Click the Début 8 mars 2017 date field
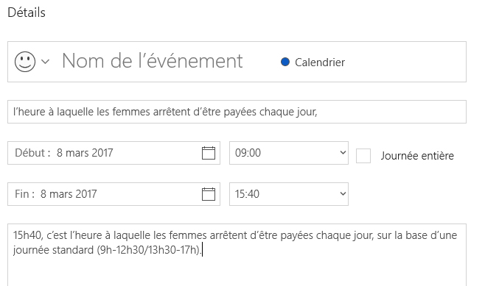This screenshot has height=286, width=485. (x=114, y=153)
